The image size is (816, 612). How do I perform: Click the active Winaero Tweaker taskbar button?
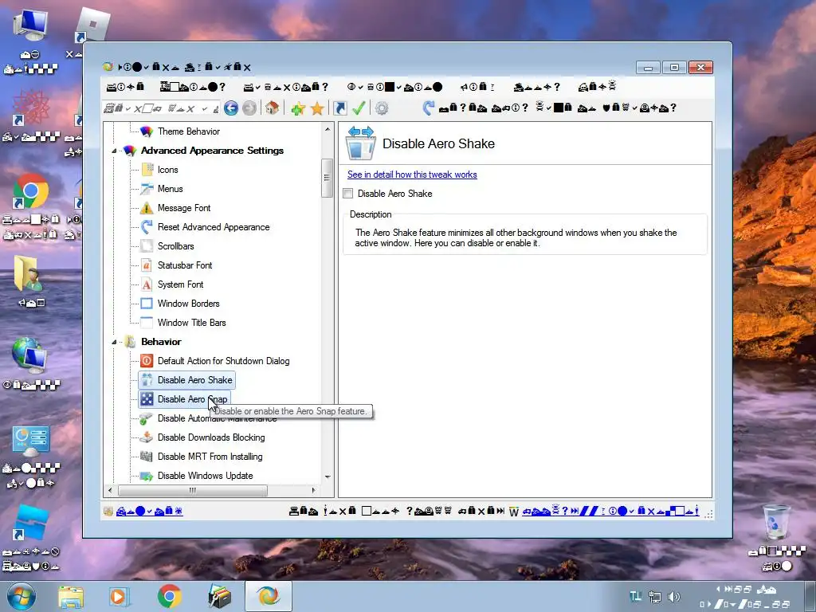[268, 596]
